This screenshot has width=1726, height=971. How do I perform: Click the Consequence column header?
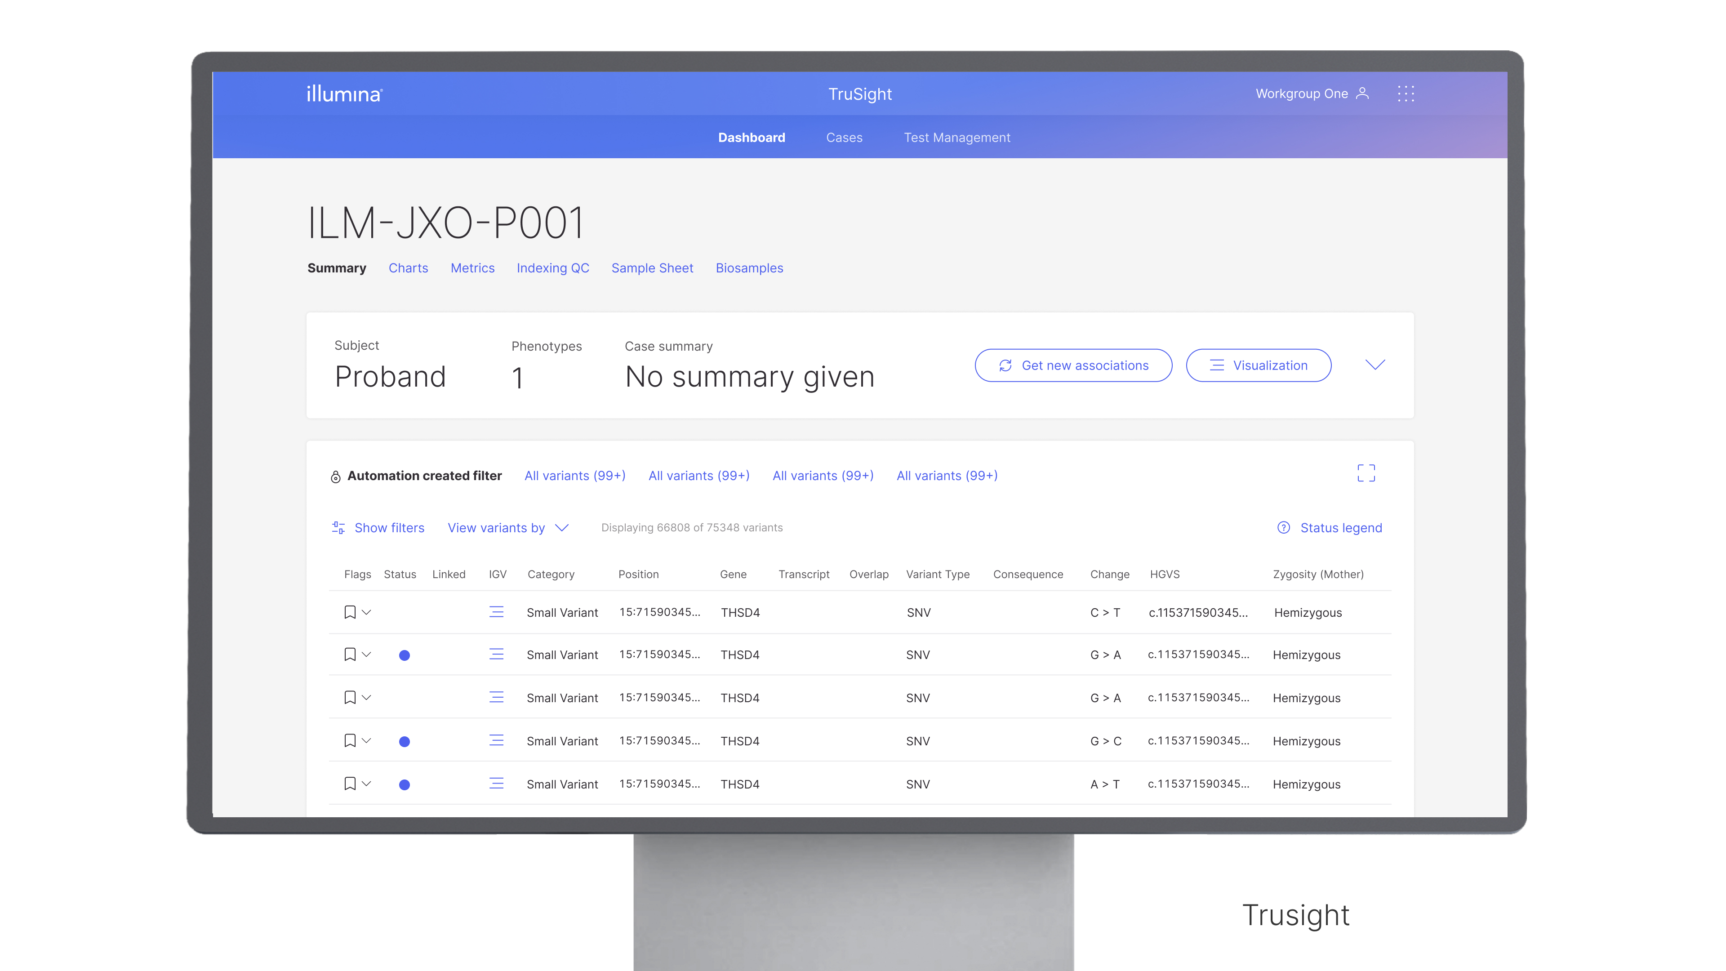point(1028,575)
